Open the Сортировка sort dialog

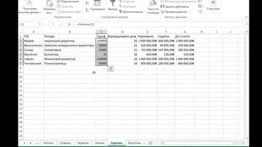(97, 6)
